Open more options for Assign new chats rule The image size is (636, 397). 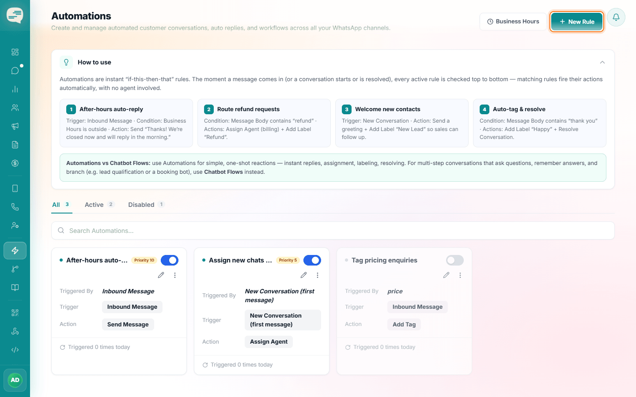point(318,275)
